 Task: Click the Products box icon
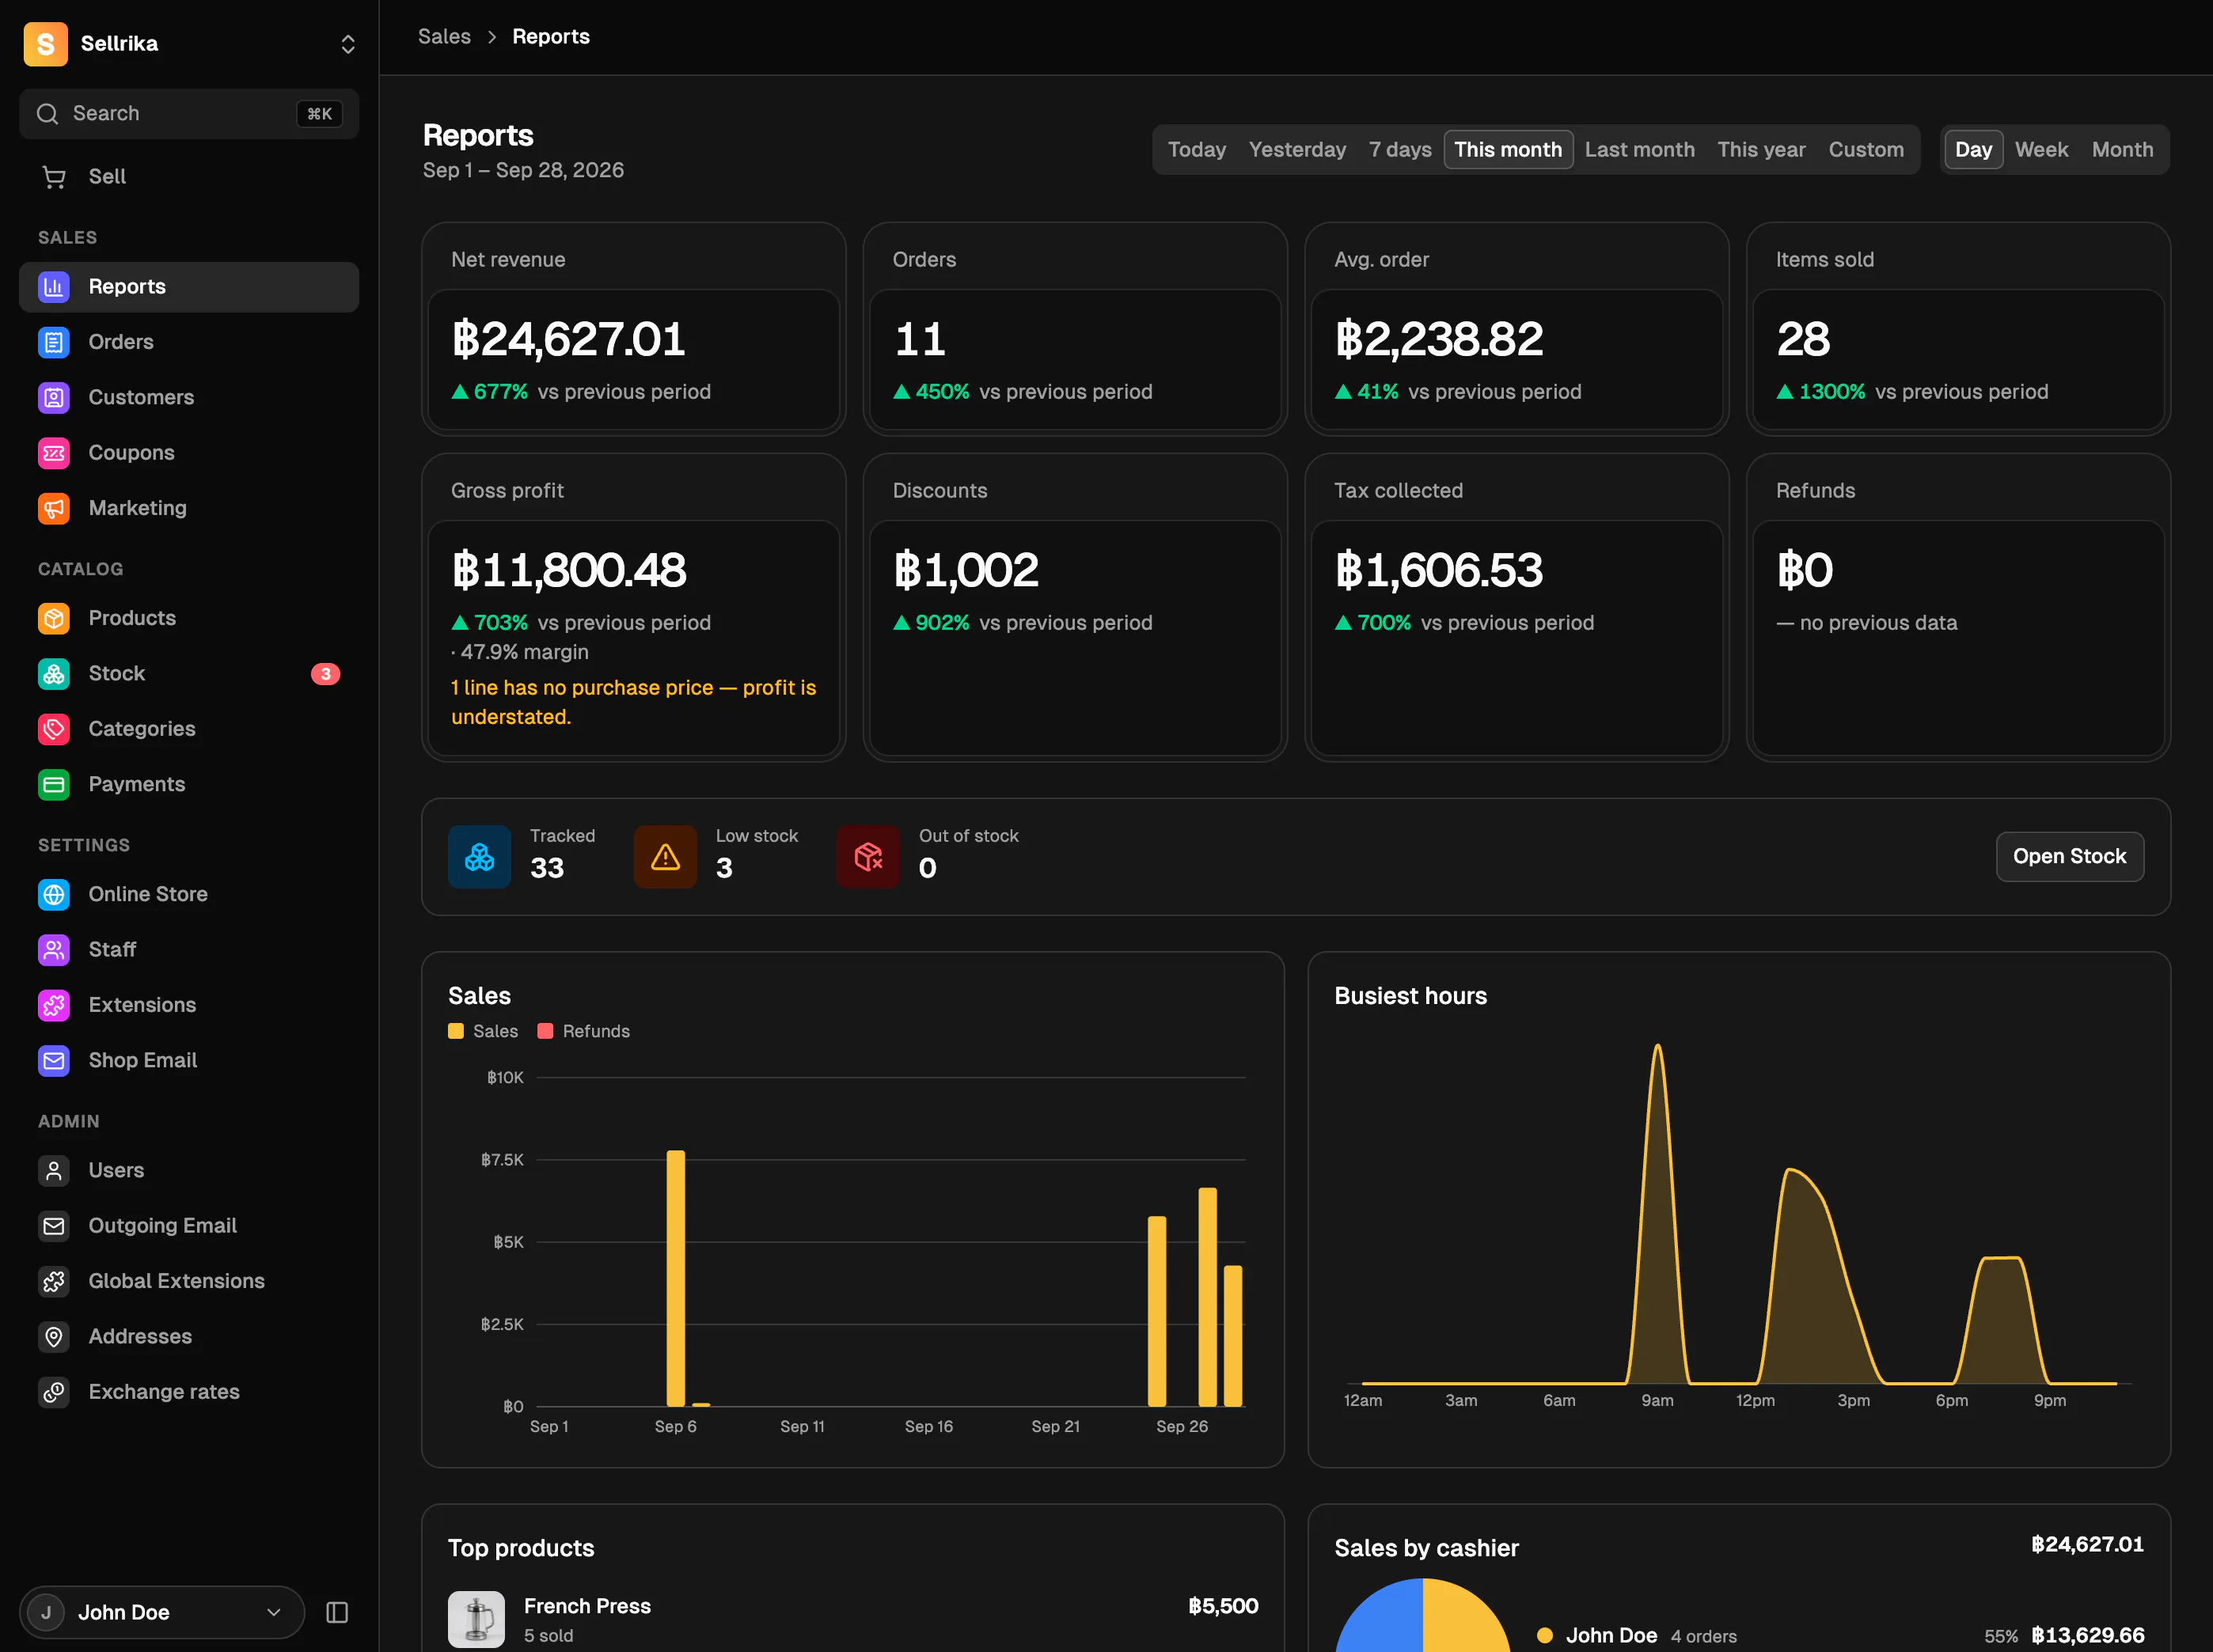pyautogui.click(x=54, y=618)
